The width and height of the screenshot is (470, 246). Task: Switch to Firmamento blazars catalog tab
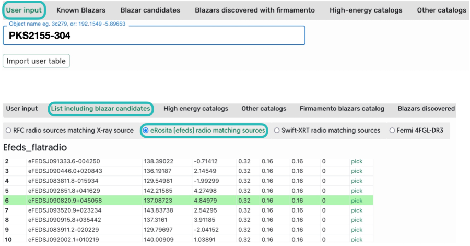point(342,109)
